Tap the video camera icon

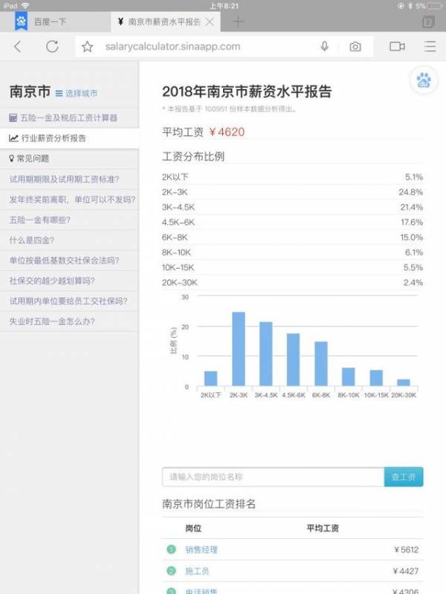tap(397, 46)
